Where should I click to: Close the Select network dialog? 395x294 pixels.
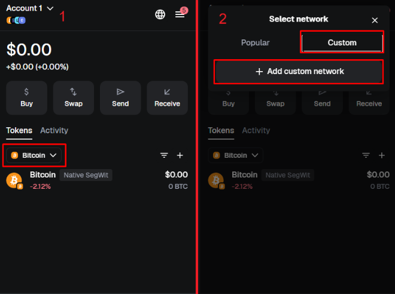click(375, 20)
